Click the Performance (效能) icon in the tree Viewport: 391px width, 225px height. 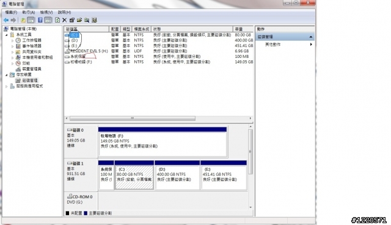click(x=18, y=63)
